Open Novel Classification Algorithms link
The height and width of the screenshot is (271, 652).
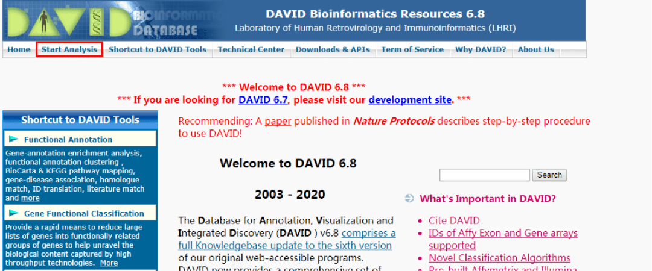[x=499, y=258]
